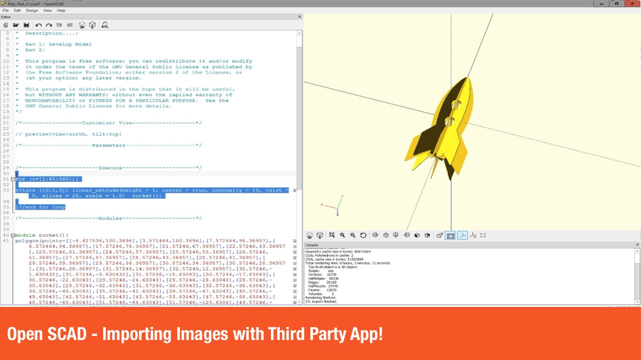Click the Render icon in viewport toolbar

pyautogui.click(x=319, y=235)
